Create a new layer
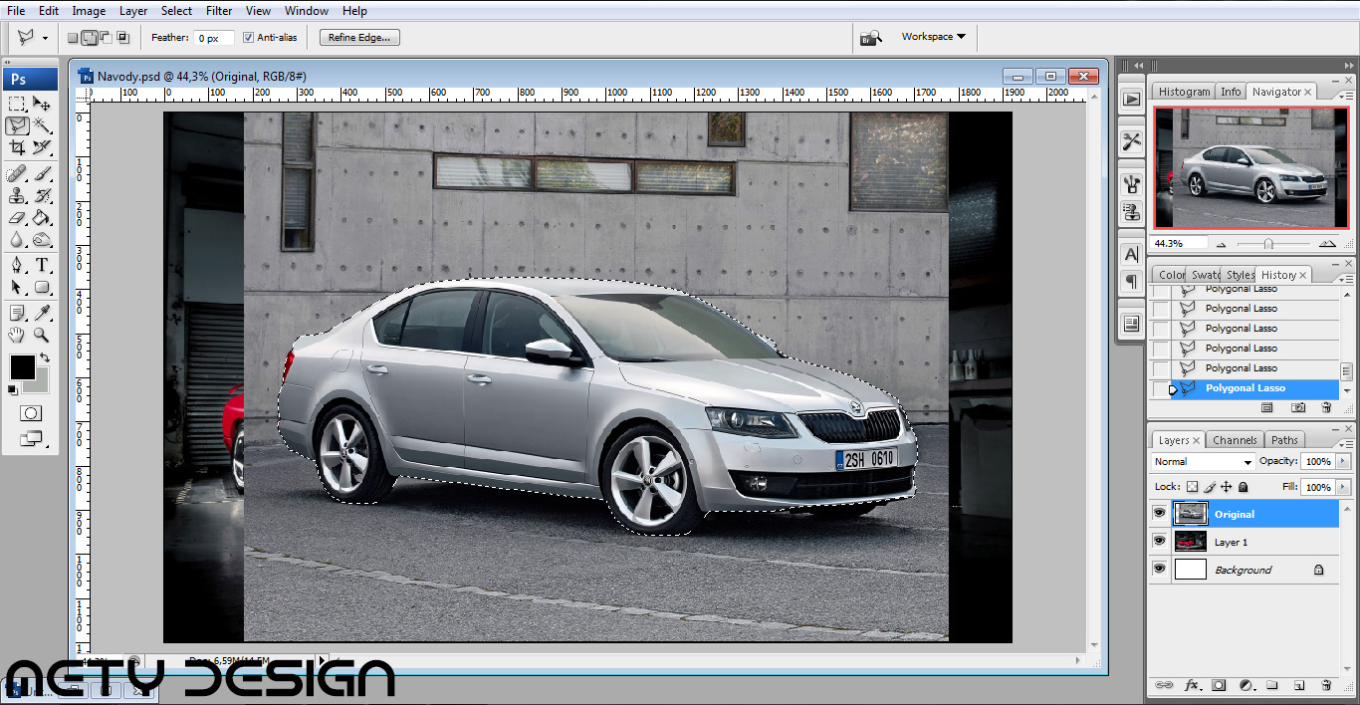 tap(1299, 685)
